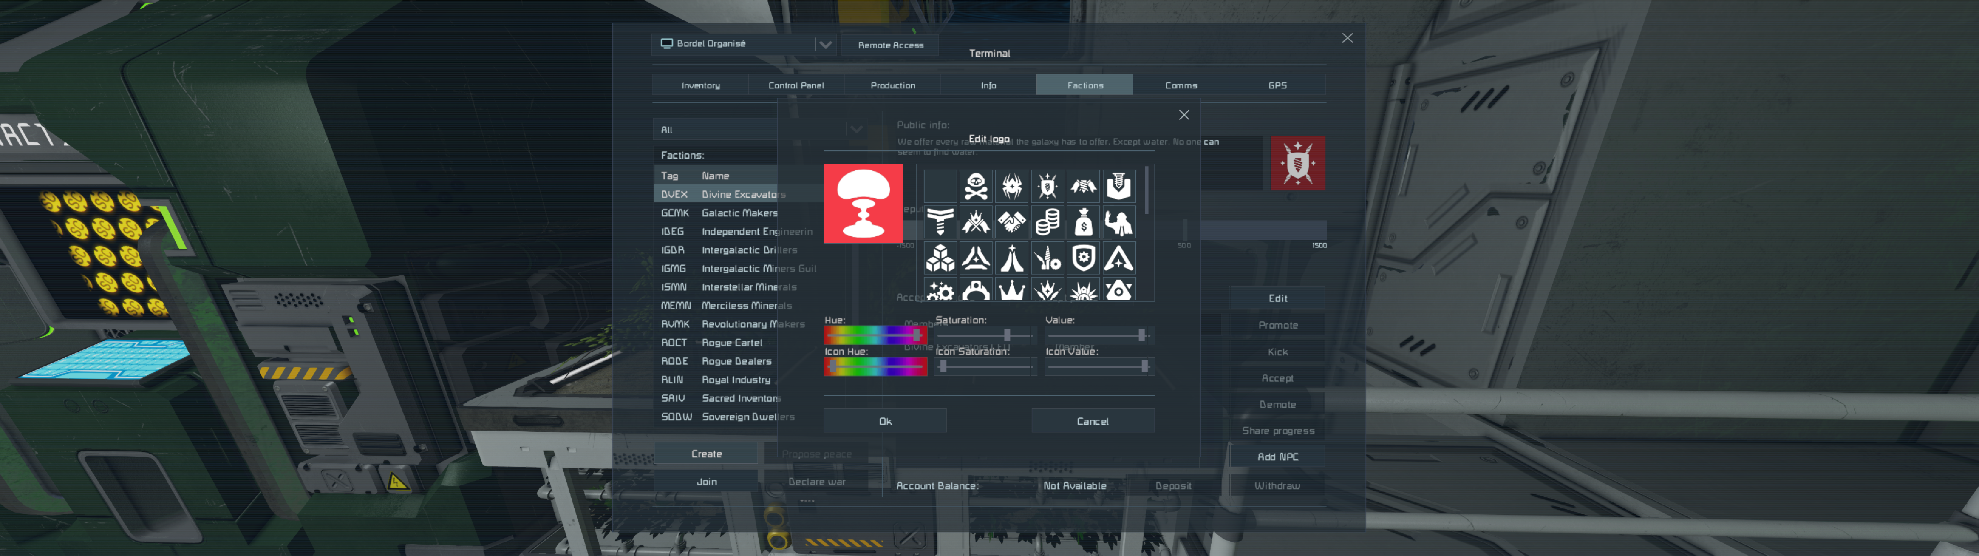Click the Icon Saturation slider
Viewport: 1979px width, 556px height.
point(986,367)
